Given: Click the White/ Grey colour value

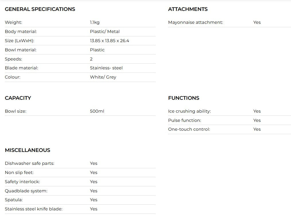Looking at the screenshot, I should [x=103, y=77].
